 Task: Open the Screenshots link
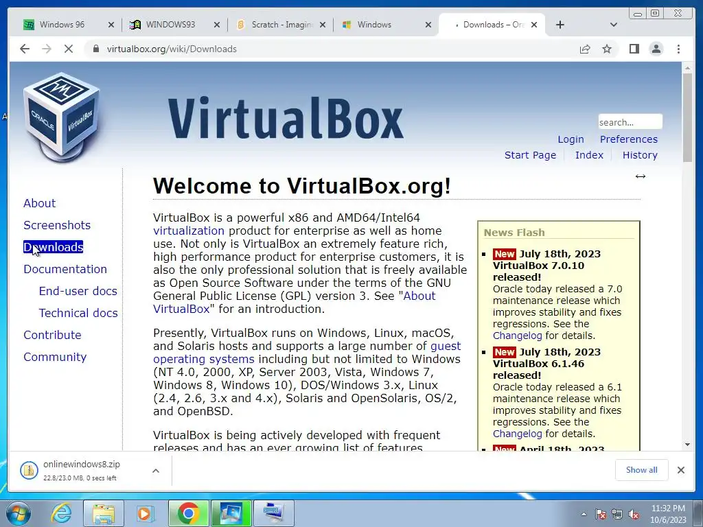tap(57, 225)
